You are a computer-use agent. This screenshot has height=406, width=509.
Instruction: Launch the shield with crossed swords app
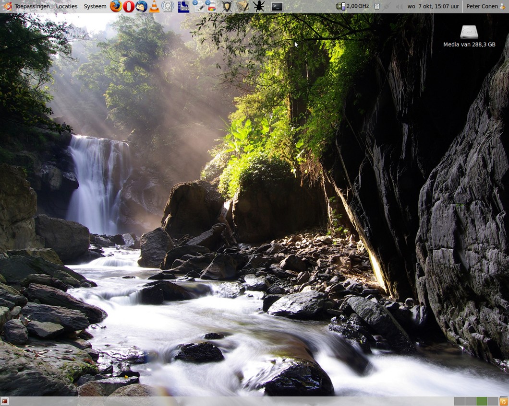pyautogui.click(x=227, y=6)
